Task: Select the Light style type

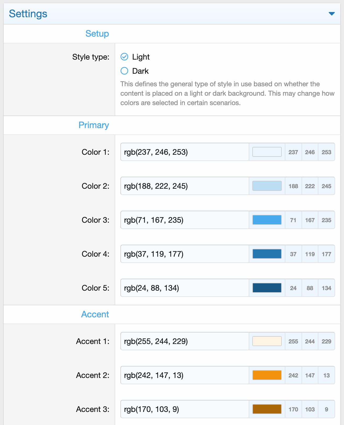Action: pos(124,57)
